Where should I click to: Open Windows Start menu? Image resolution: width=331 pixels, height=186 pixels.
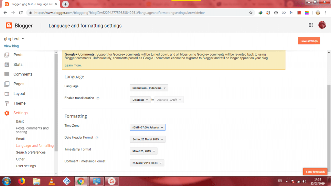[x=6, y=181]
